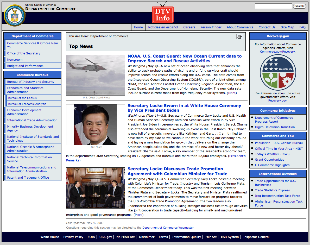Open Bureau of Industry and Security
Screen dimensions: 310x245
31,82
